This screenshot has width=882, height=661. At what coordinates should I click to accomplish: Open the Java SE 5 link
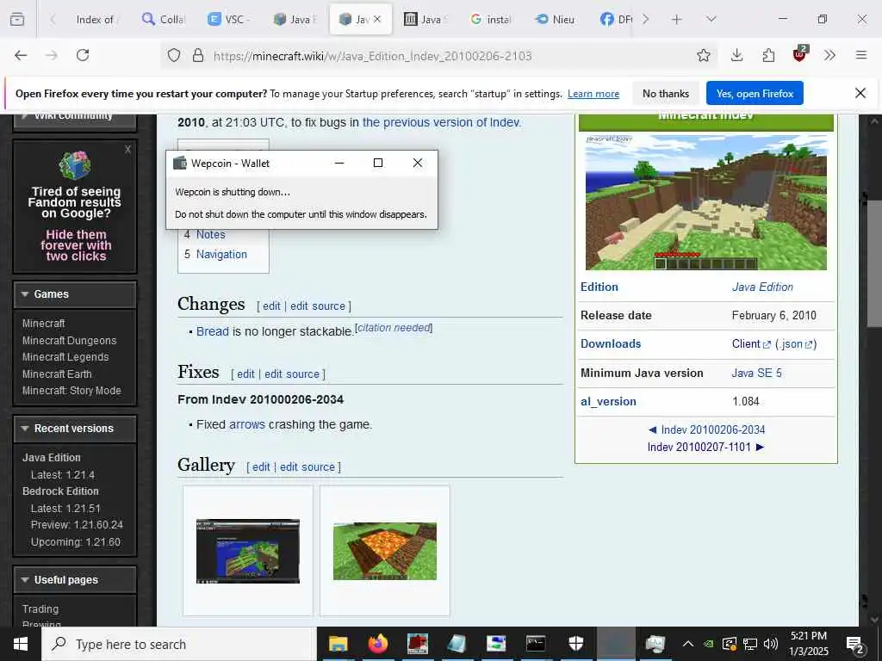756,373
